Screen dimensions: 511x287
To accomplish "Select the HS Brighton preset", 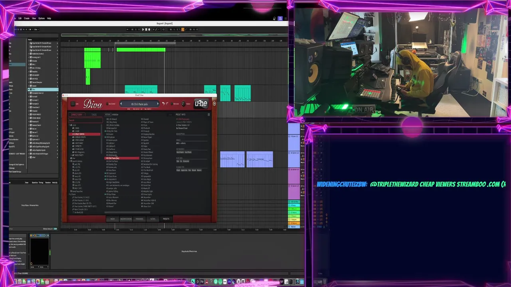I will click(x=110, y=137).
